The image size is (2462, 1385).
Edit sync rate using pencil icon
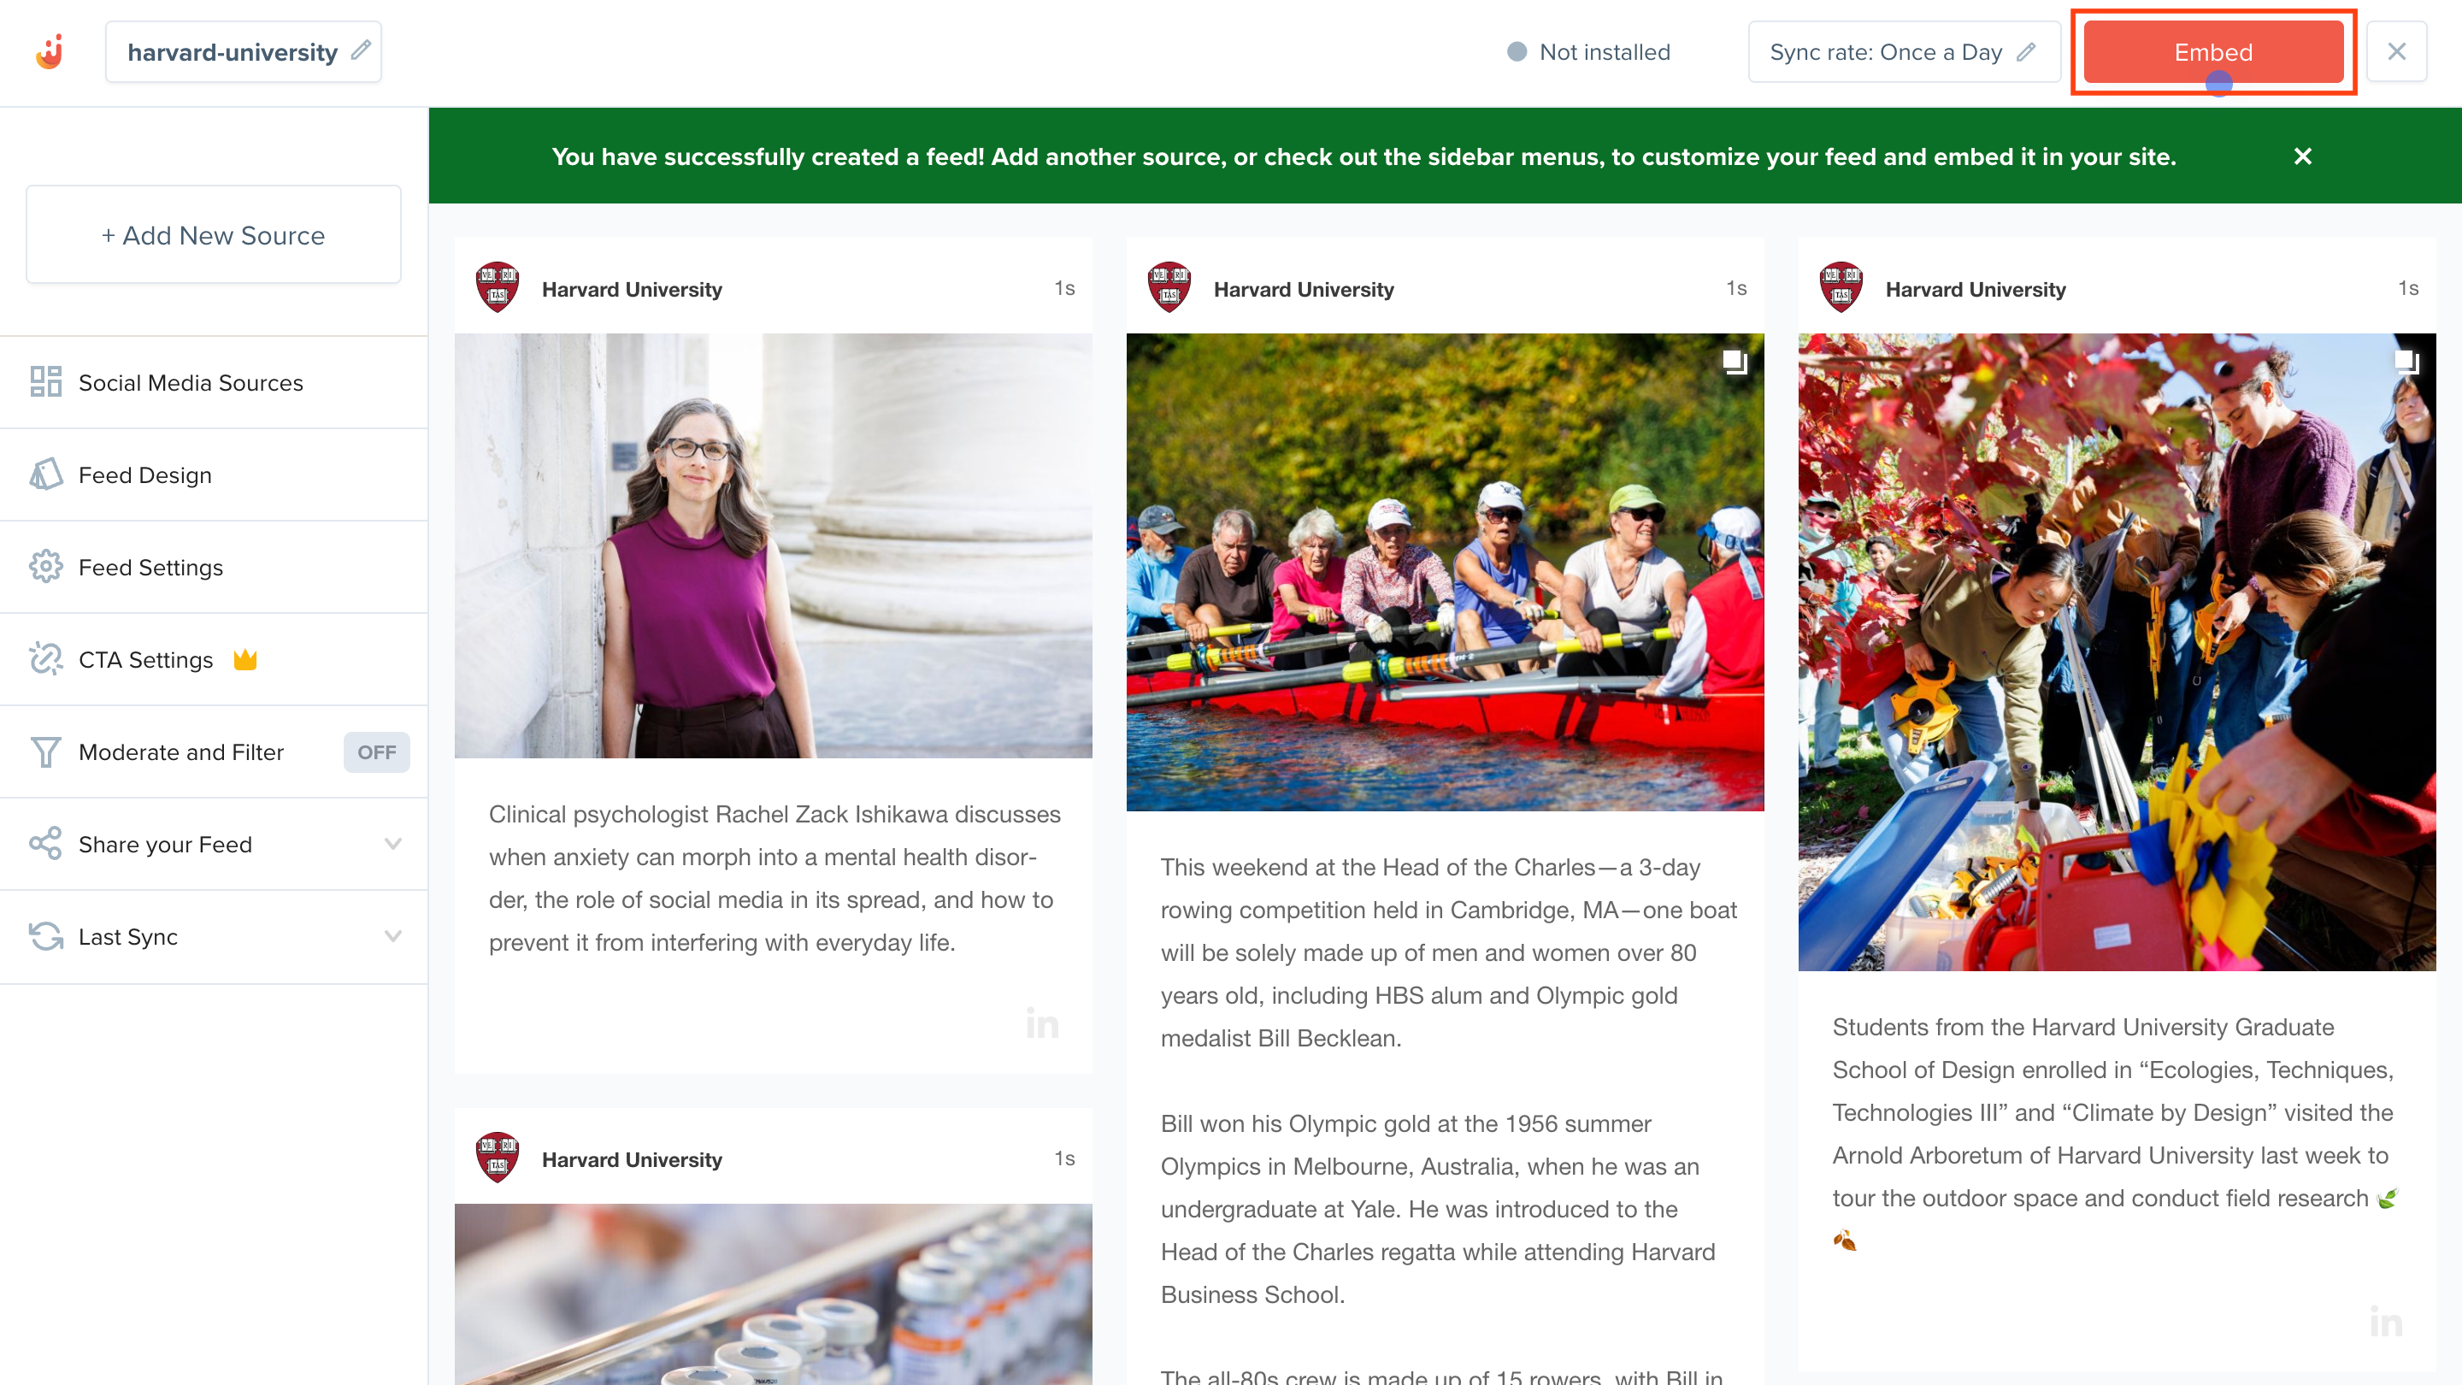point(2026,51)
